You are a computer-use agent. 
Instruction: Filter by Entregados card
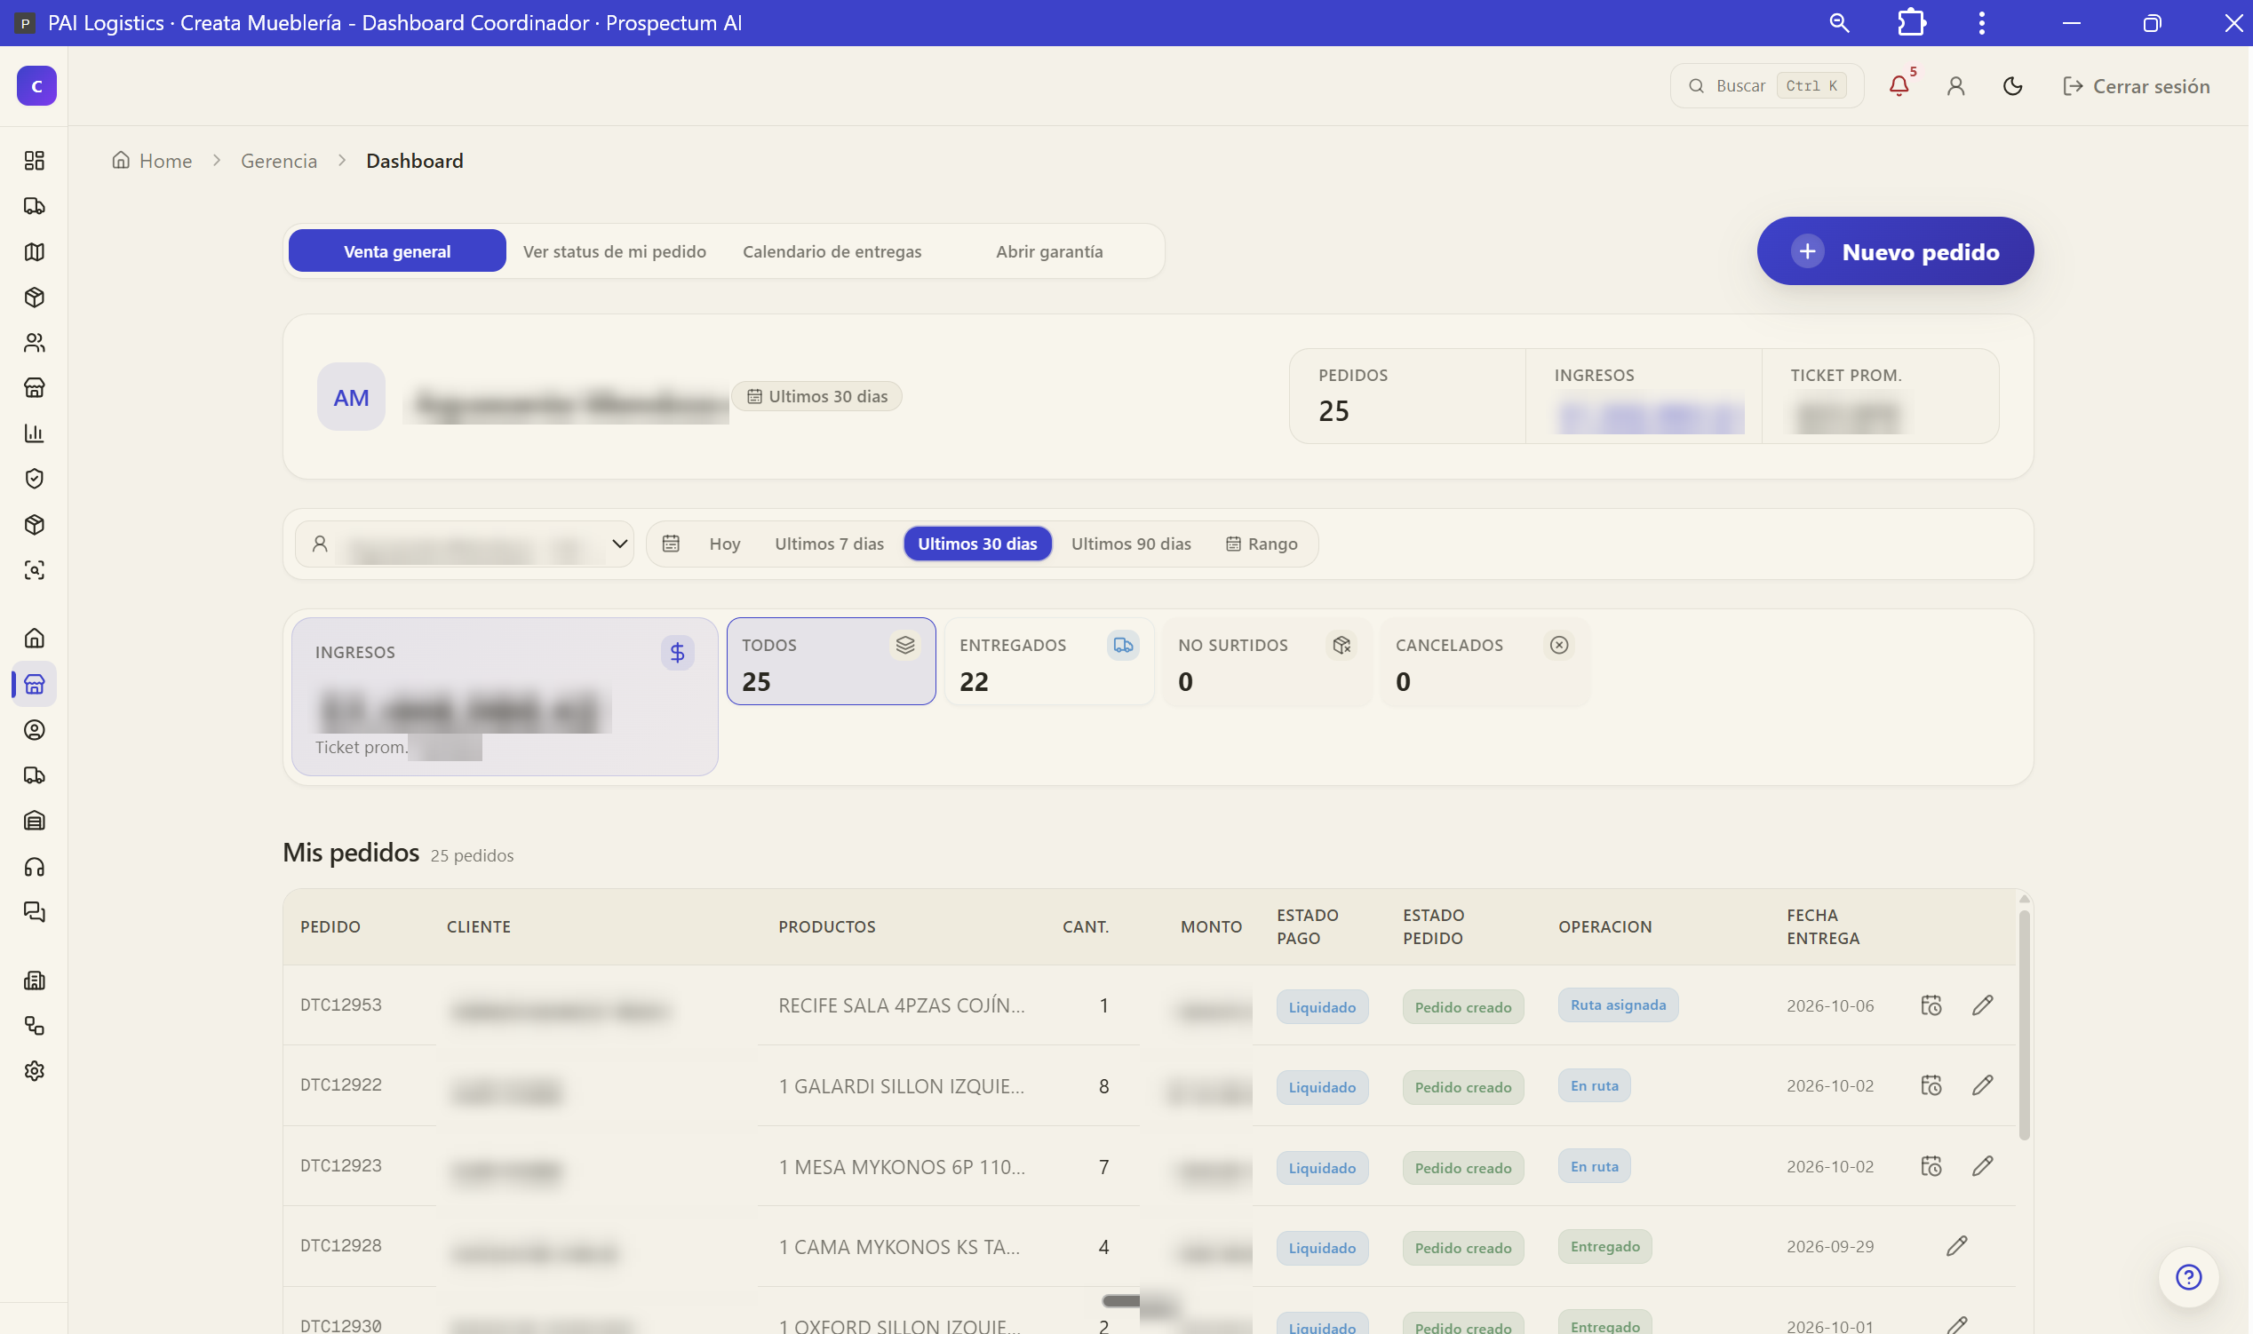[1049, 662]
